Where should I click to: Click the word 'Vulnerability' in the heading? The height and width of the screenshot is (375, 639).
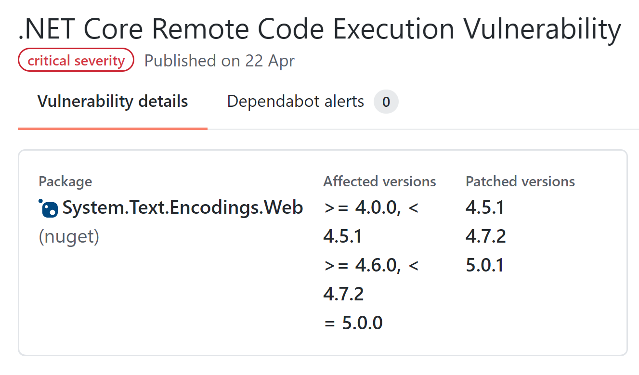(x=542, y=29)
